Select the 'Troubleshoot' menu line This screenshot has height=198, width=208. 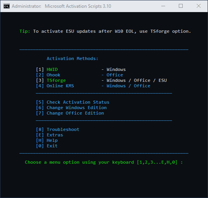[63, 129]
